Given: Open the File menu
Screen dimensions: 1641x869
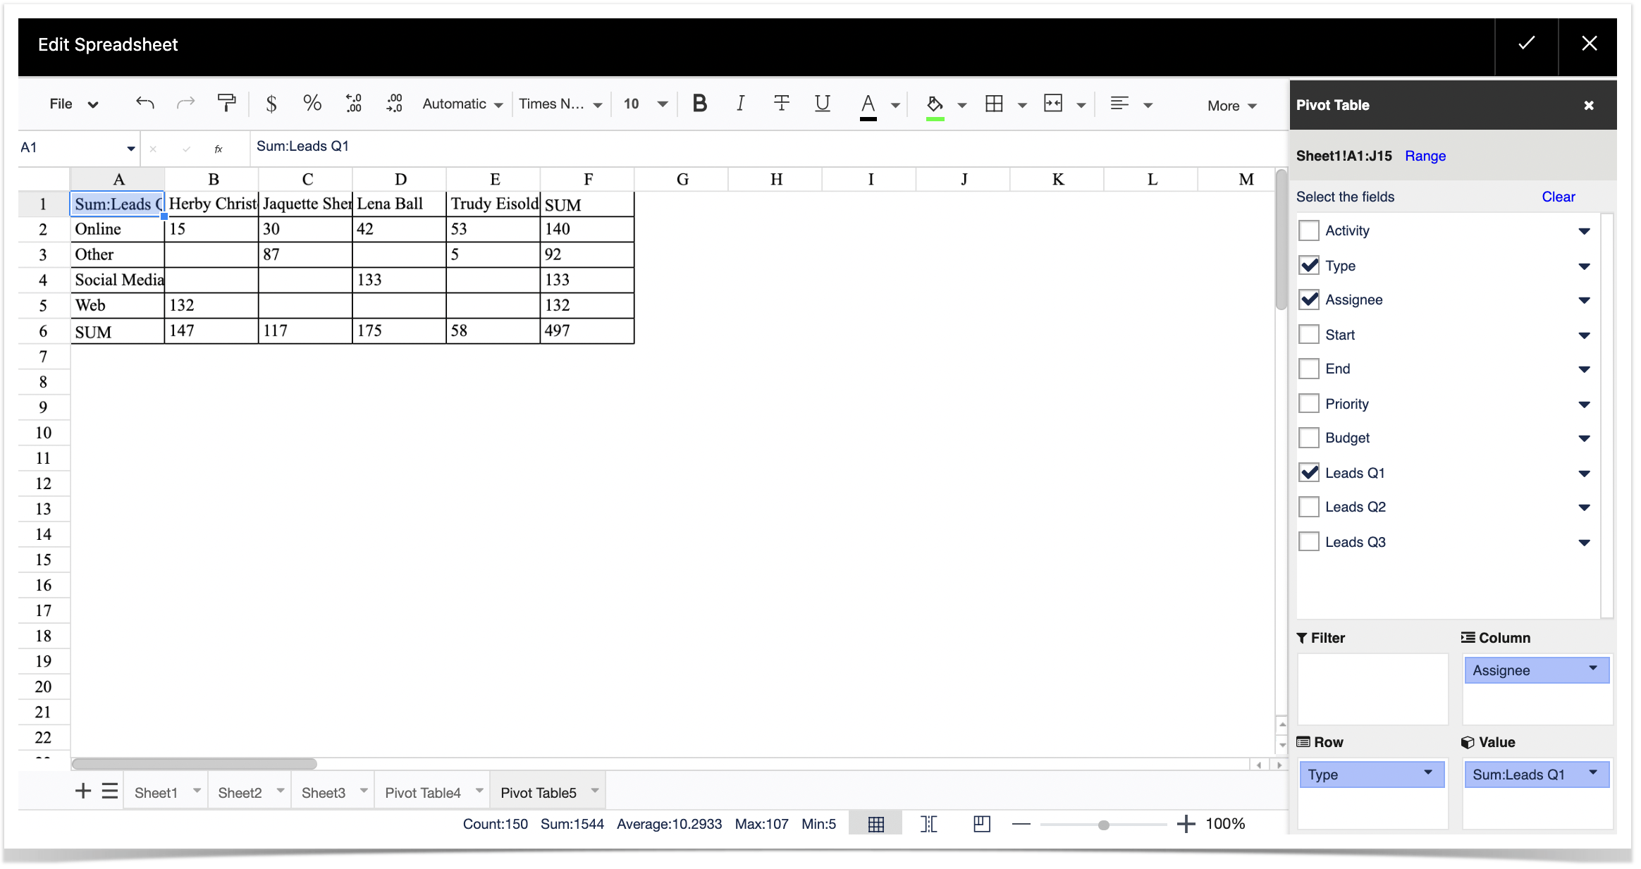Looking at the screenshot, I should (x=73, y=104).
